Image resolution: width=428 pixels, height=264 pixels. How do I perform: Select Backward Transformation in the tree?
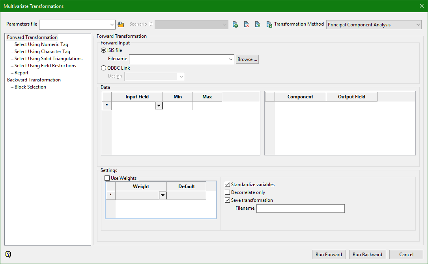pos(34,80)
